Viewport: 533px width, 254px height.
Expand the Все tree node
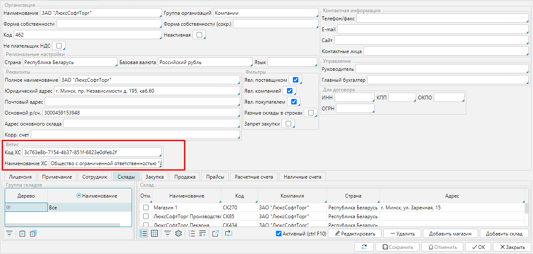(x=8, y=207)
